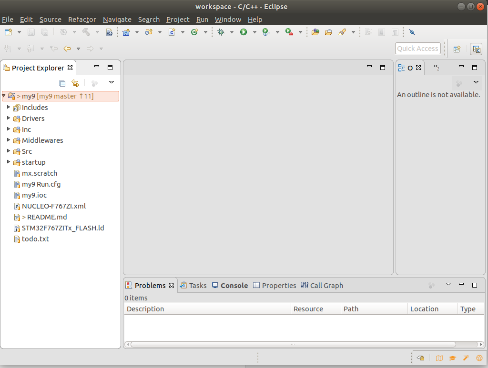
Task: Open the Project Explorer view menu dropdown
Action: (112, 82)
